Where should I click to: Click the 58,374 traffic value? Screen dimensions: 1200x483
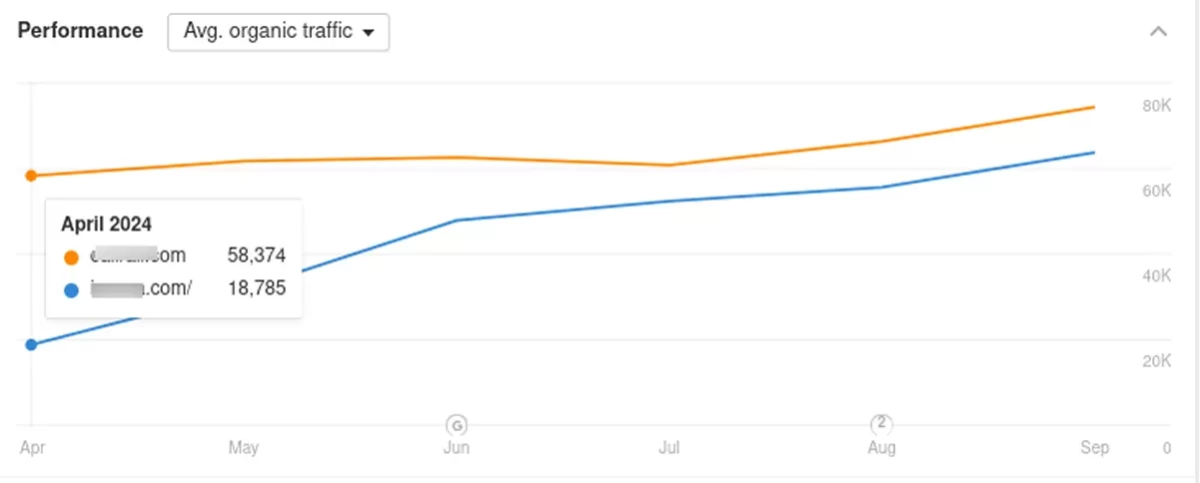255,256
